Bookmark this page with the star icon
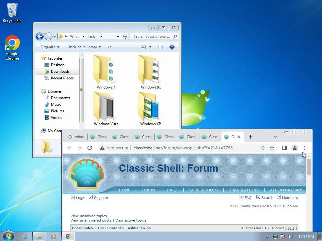 [x=272, y=148]
